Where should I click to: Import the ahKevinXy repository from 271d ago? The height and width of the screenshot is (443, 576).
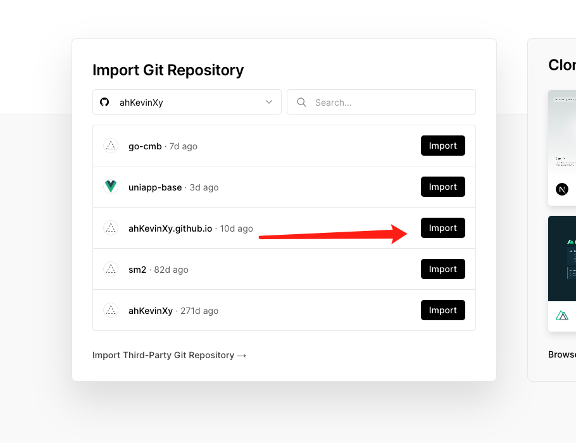442,310
